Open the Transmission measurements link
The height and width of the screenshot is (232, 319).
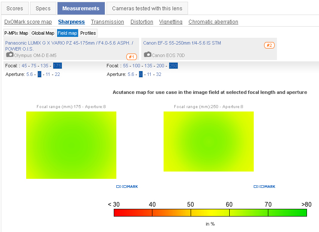pos(107,22)
